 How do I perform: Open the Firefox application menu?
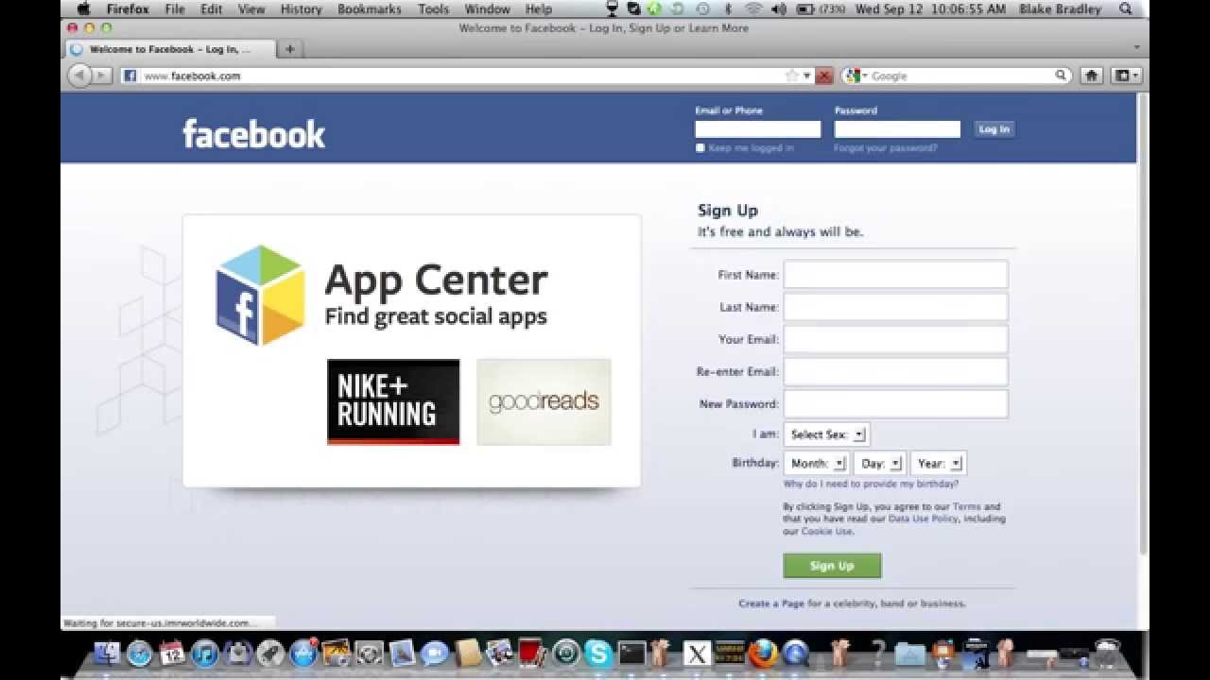coord(128,8)
